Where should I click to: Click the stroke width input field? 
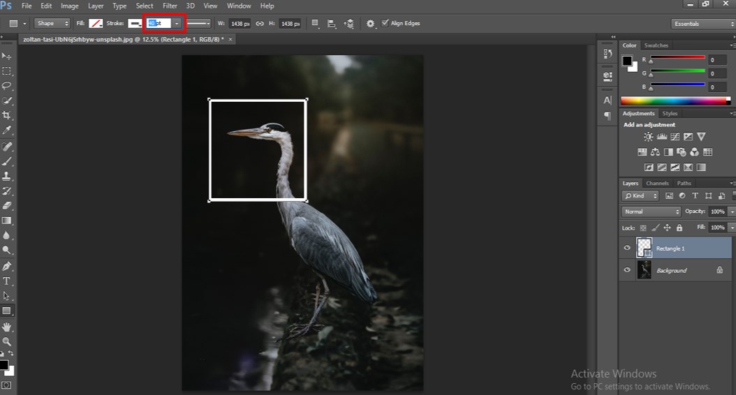[x=159, y=24]
